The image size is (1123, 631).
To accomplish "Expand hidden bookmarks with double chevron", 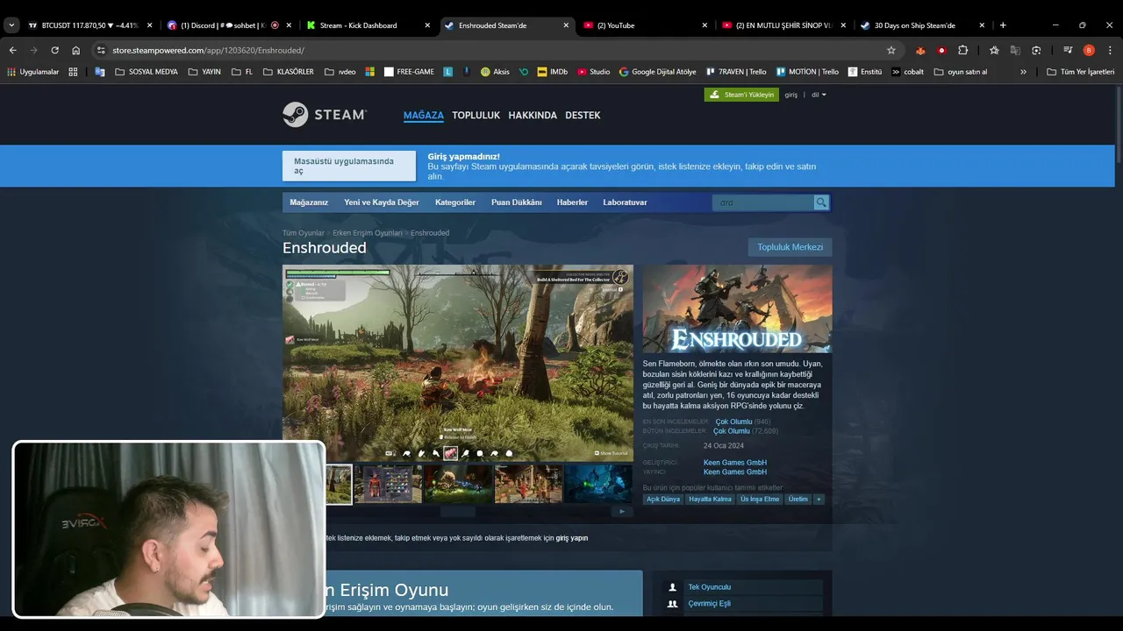I will point(1023,72).
